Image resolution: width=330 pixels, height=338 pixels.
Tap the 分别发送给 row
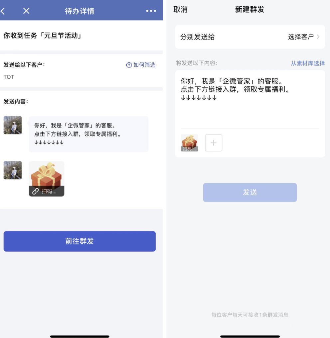click(250, 37)
